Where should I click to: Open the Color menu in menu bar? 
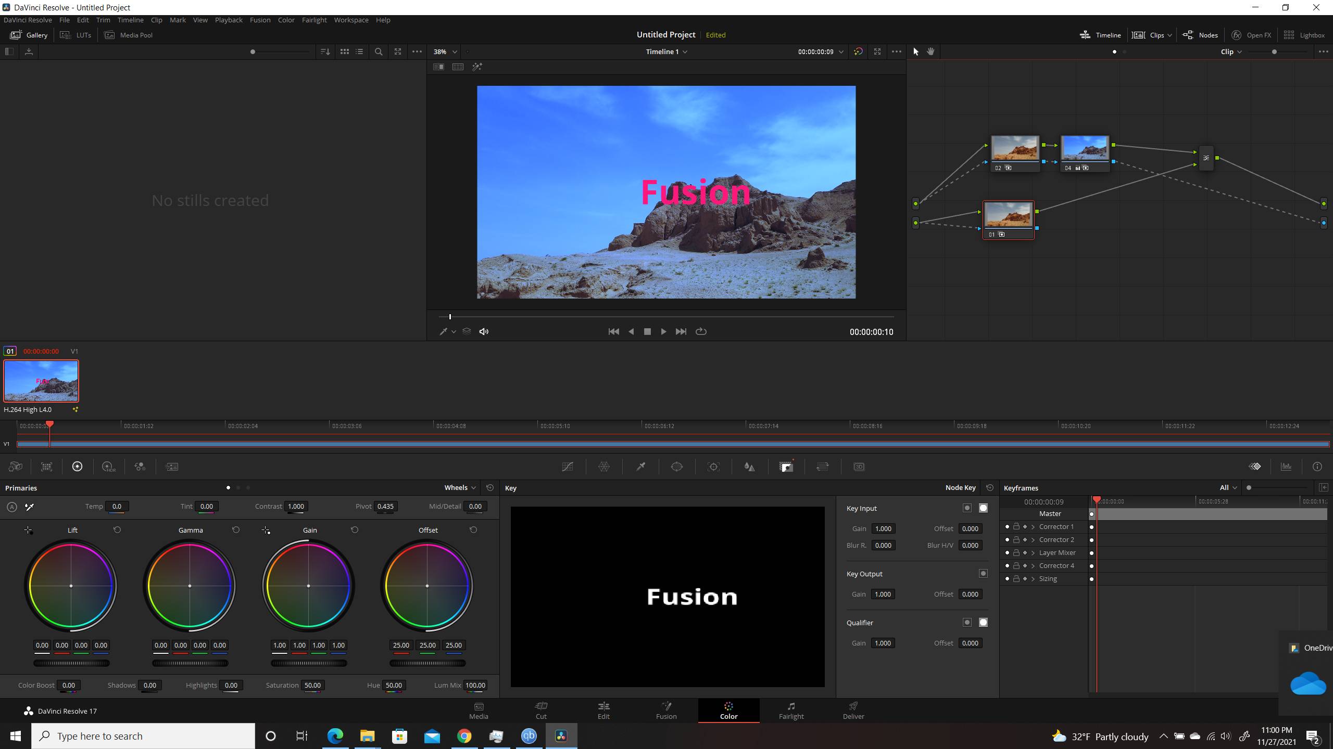[x=286, y=20]
